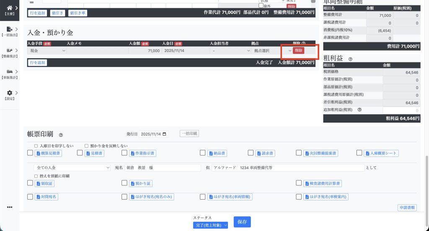This screenshot has width=429, height=231.
Task: Open the 納品書 PDF document button
Action: 217,154
